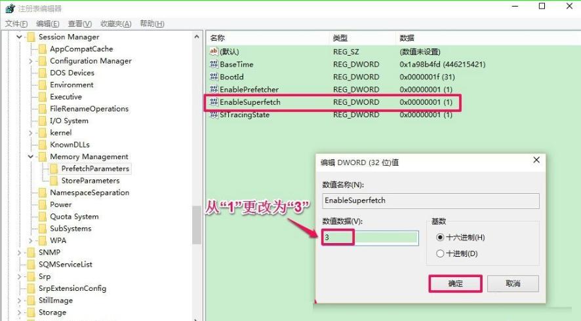Screen dimensions: 581x321
Task: Close the 编辑 DWORD dialog
Action: [536, 160]
